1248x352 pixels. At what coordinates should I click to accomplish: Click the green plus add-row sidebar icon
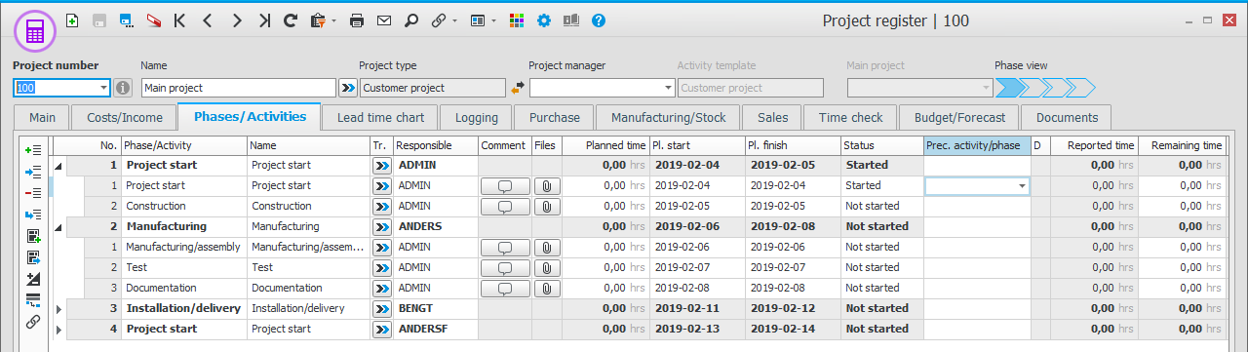(33, 150)
